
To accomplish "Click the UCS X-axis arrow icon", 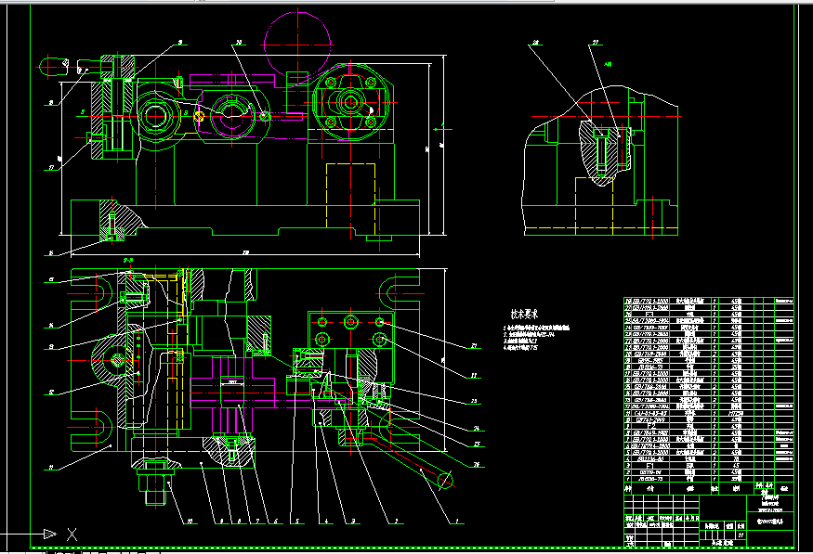I will (50, 534).
